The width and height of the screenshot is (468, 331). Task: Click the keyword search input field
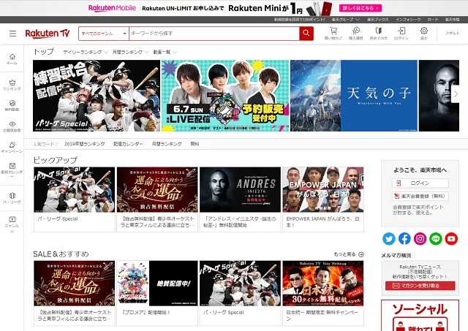tap(214, 34)
